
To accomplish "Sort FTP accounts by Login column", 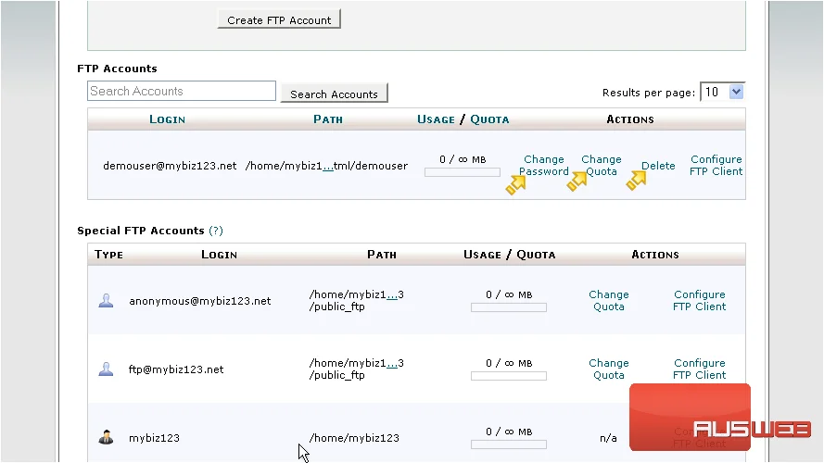I will [167, 119].
